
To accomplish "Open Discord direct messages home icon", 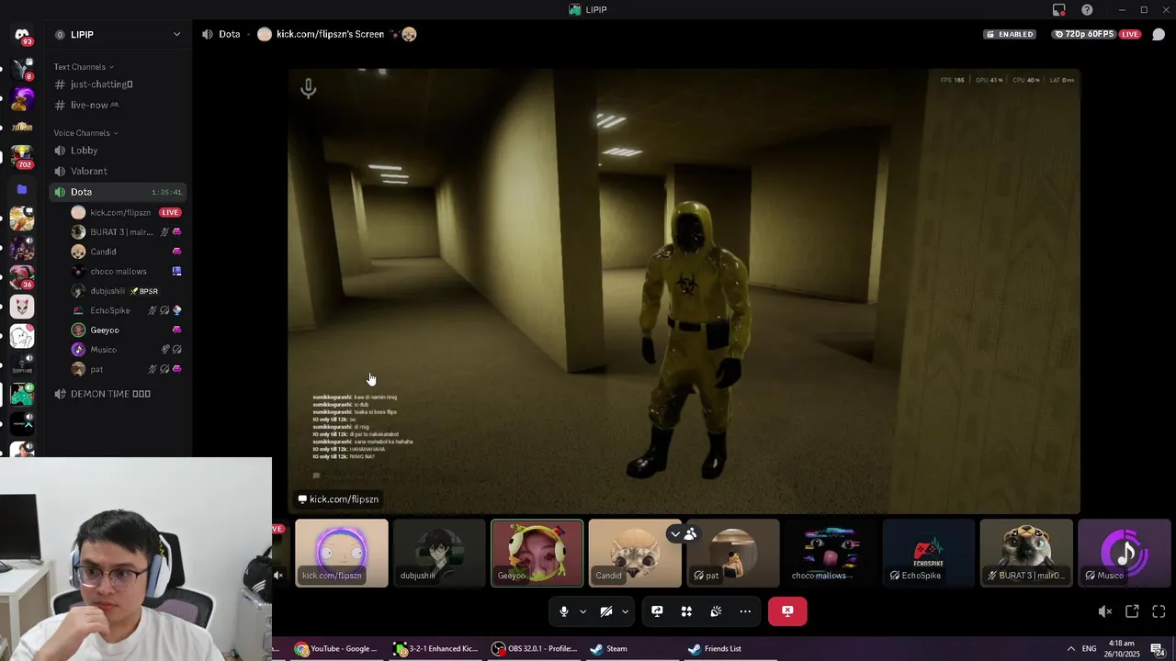I will click(22, 35).
